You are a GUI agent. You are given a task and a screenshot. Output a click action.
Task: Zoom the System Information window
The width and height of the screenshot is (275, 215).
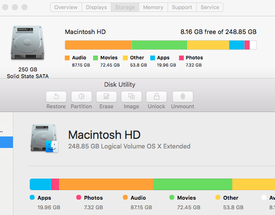point(24,7)
